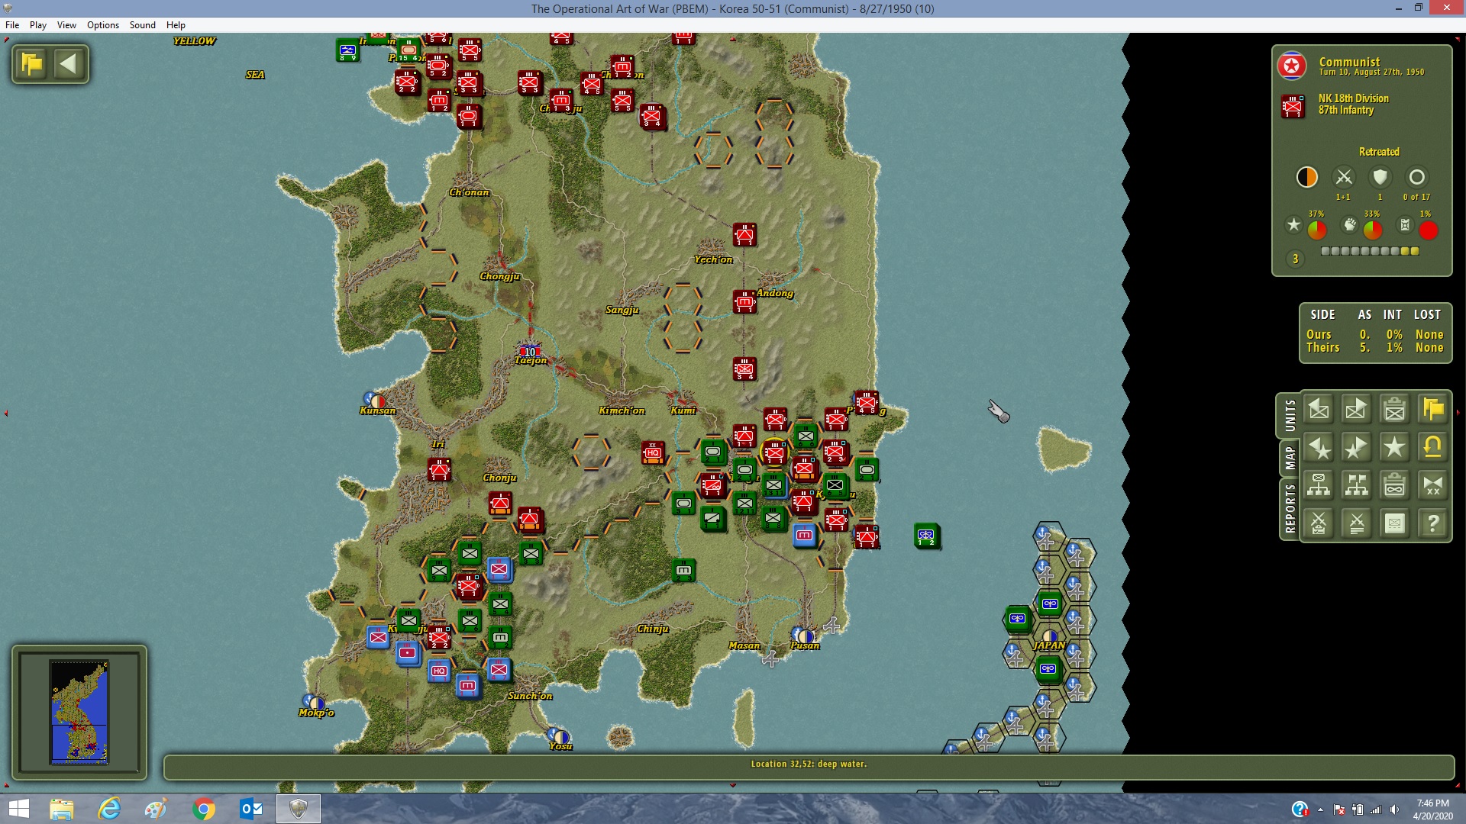This screenshot has height=824, width=1466.
Task: Click the yellow flags icon in Units panel
Action: [1433, 410]
